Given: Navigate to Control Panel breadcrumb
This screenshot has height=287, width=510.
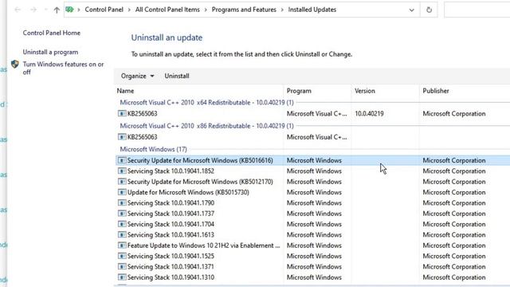Looking at the screenshot, I should [104, 10].
